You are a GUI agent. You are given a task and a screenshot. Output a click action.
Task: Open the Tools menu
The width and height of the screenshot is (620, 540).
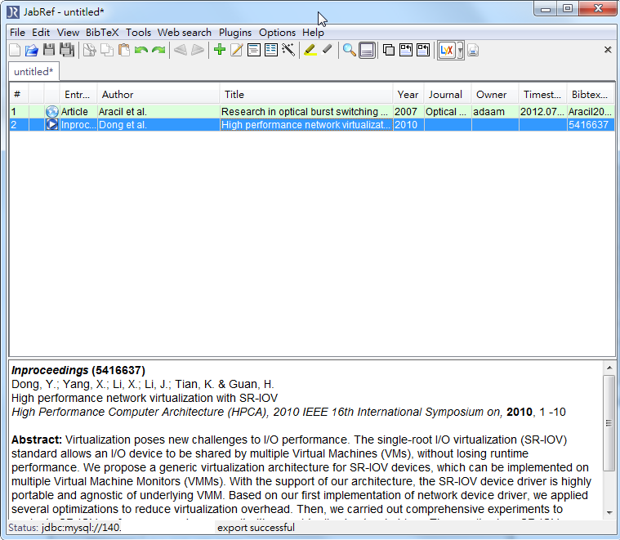[x=138, y=33]
